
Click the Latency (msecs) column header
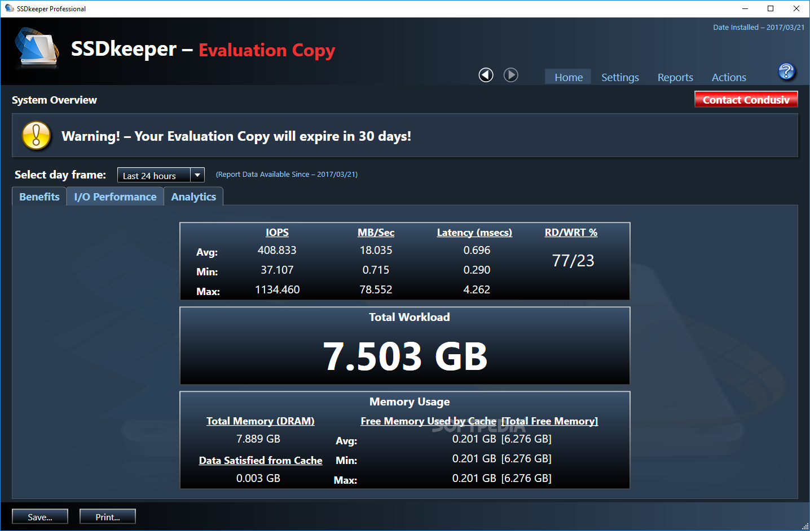point(474,232)
